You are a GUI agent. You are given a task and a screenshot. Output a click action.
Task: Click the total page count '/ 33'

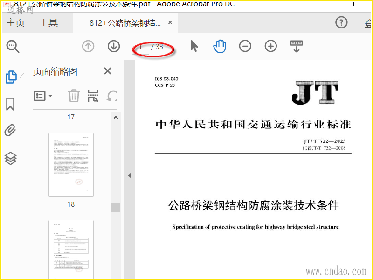coord(157,46)
